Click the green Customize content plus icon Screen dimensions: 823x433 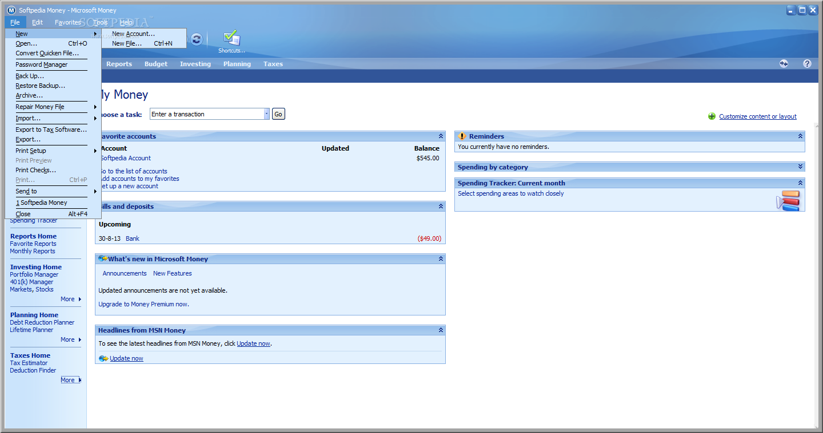pos(712,116)
